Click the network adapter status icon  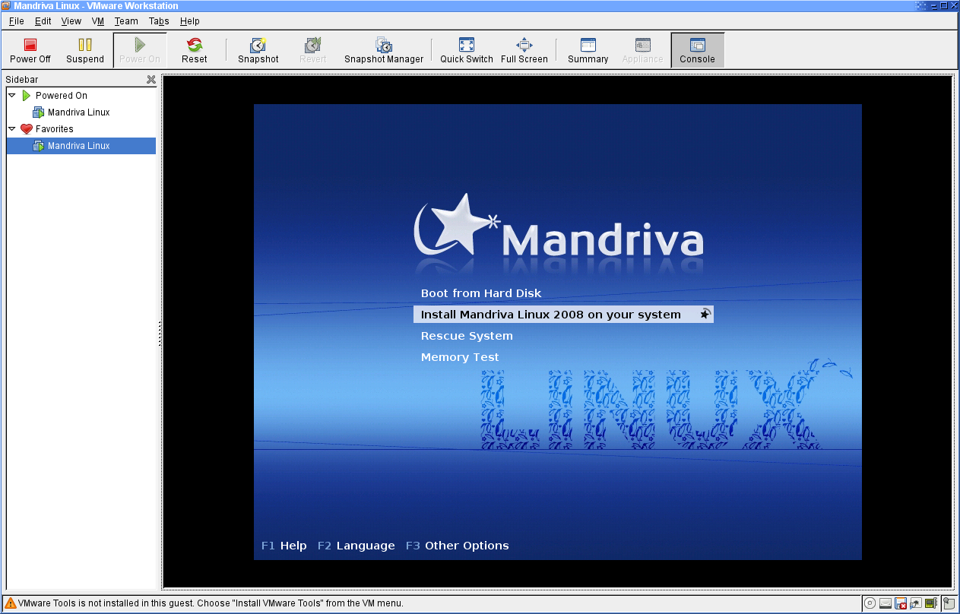point(915,603)
